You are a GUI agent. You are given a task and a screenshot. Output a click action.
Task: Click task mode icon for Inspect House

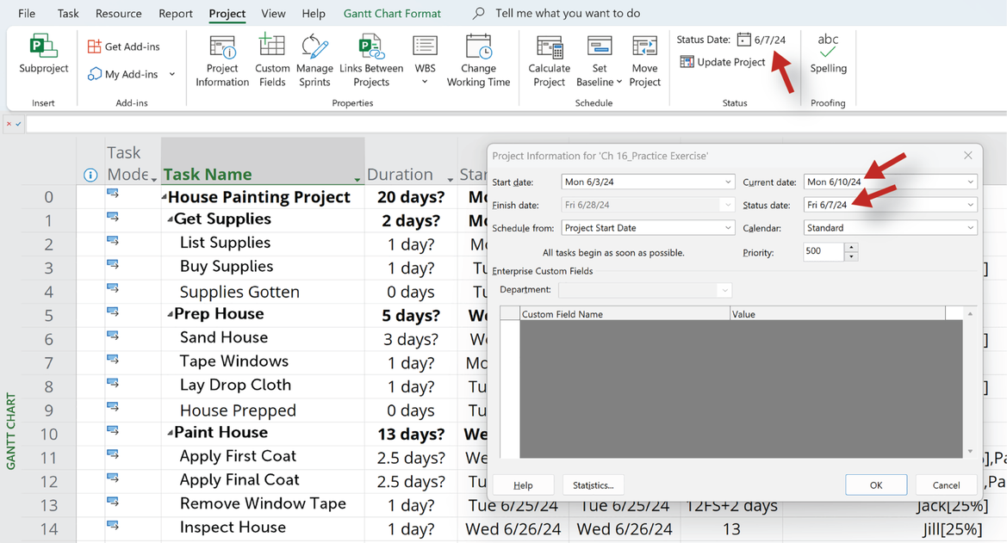(x=113, y=525)
